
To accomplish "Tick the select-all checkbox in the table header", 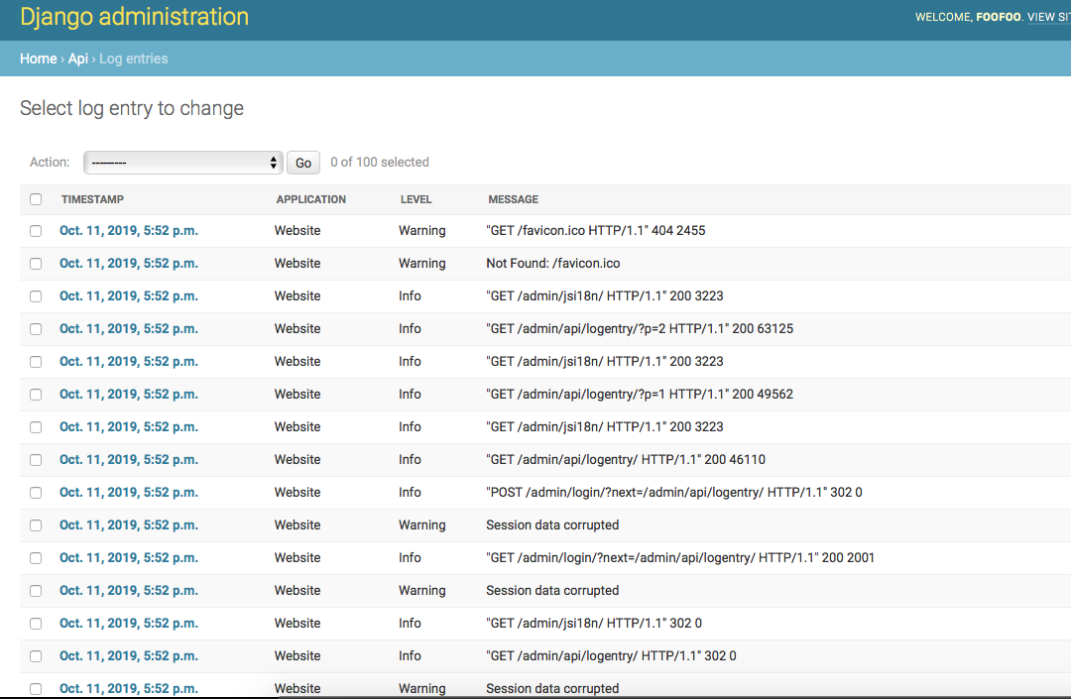I will point(36,199).
